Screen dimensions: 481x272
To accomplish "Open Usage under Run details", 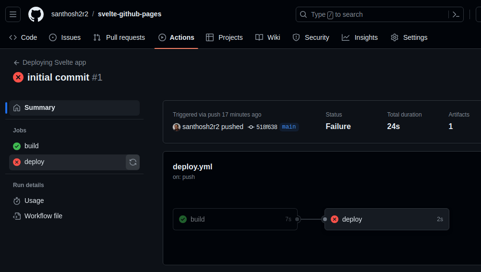I will (74, 201).
